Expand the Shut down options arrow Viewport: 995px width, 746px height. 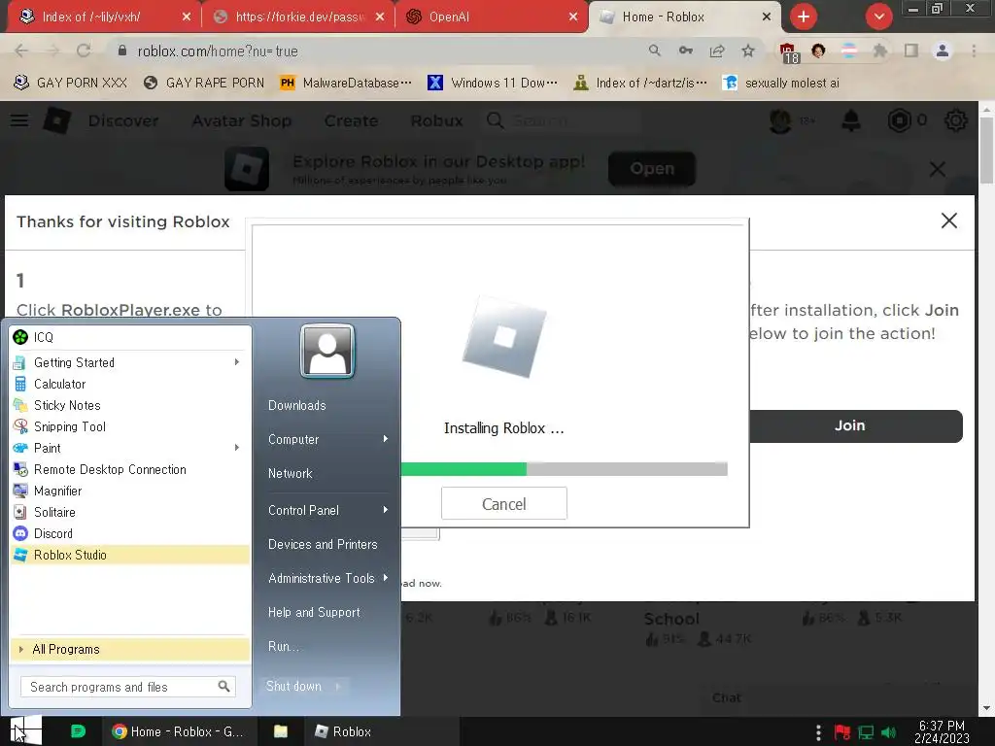(338, 687)
